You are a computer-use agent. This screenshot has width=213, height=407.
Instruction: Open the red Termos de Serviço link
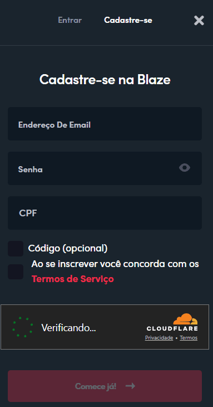[x=73, y=279]
